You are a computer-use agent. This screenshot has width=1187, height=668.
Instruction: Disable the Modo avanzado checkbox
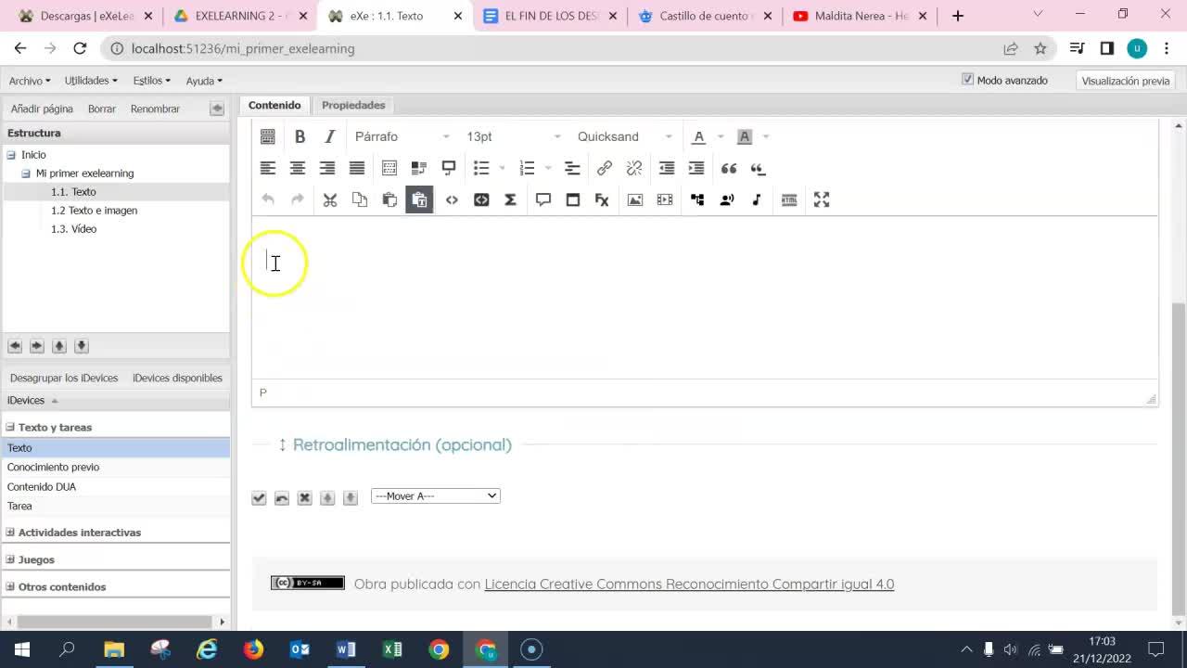[968, 80]
